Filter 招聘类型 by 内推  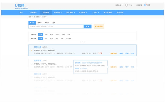click(x=69, y=35)
